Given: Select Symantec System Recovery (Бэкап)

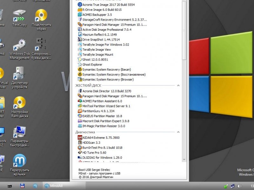Looking at the screenshot, I should [104, 69].
